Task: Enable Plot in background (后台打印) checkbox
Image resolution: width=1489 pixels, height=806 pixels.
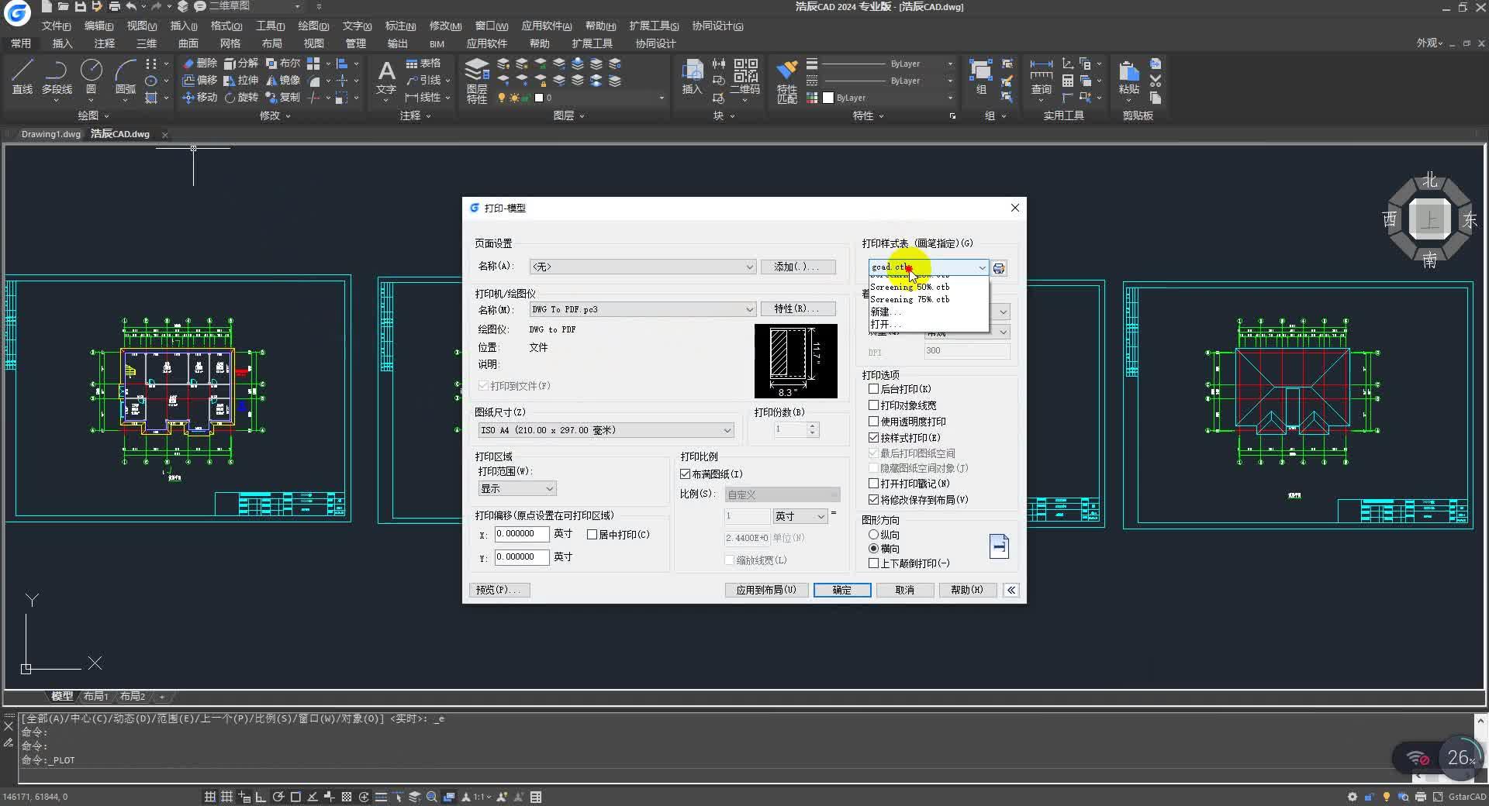Action: pos(873,389)
